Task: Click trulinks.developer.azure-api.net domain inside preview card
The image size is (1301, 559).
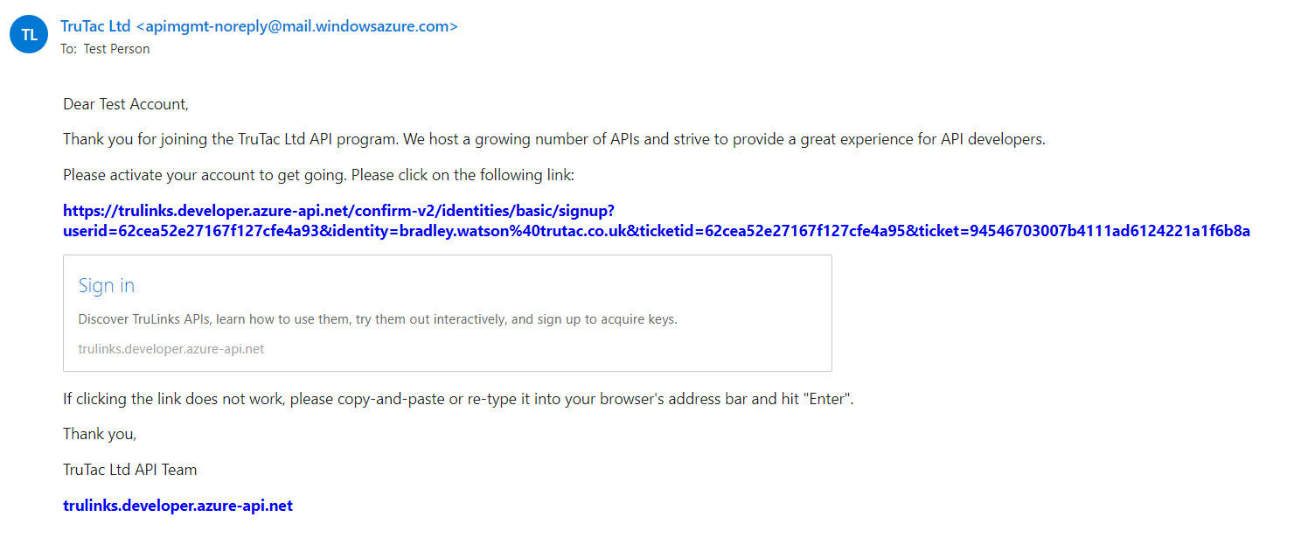Action: [x=171, y=349]
